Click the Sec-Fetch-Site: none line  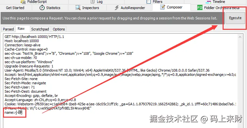21,79
